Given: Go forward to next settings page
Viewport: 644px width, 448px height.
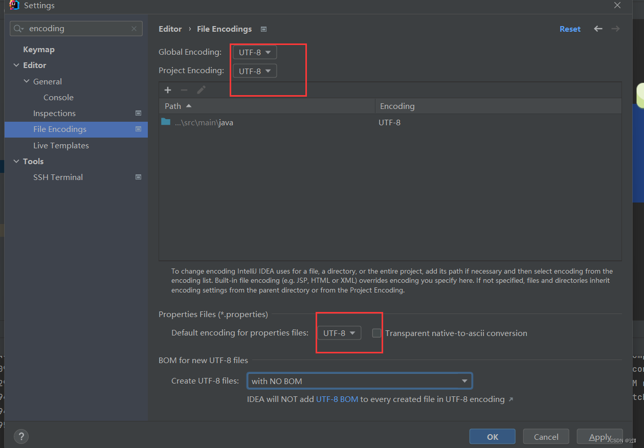Looking at the screenshot, I should pos(616,29).
